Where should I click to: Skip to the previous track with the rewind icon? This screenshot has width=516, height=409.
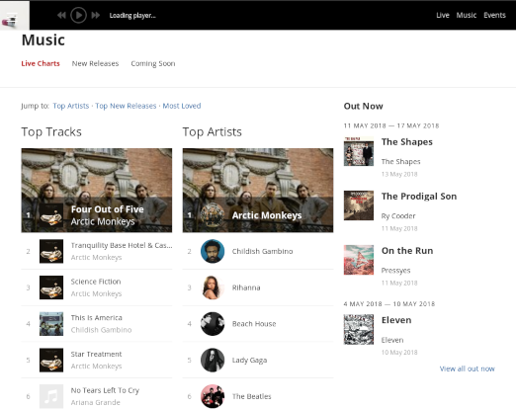61,15
